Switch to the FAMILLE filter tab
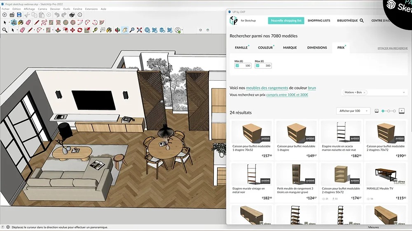Viewport: 412px width, 231px height. pos(241,47)
